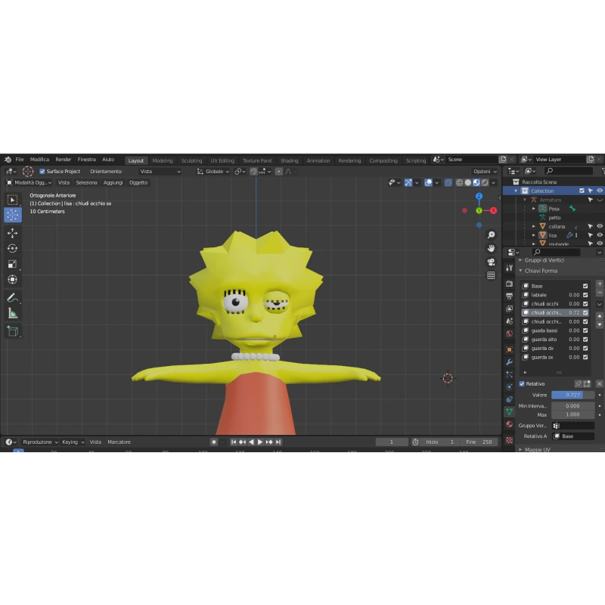Open the World Properties globe tab
The height and width of the screenshot is (605, 605).
509,334
